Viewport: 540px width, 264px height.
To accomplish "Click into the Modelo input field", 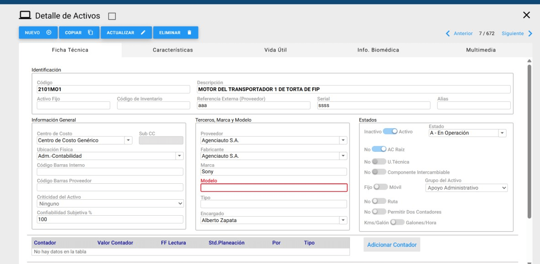I will 274,187.
